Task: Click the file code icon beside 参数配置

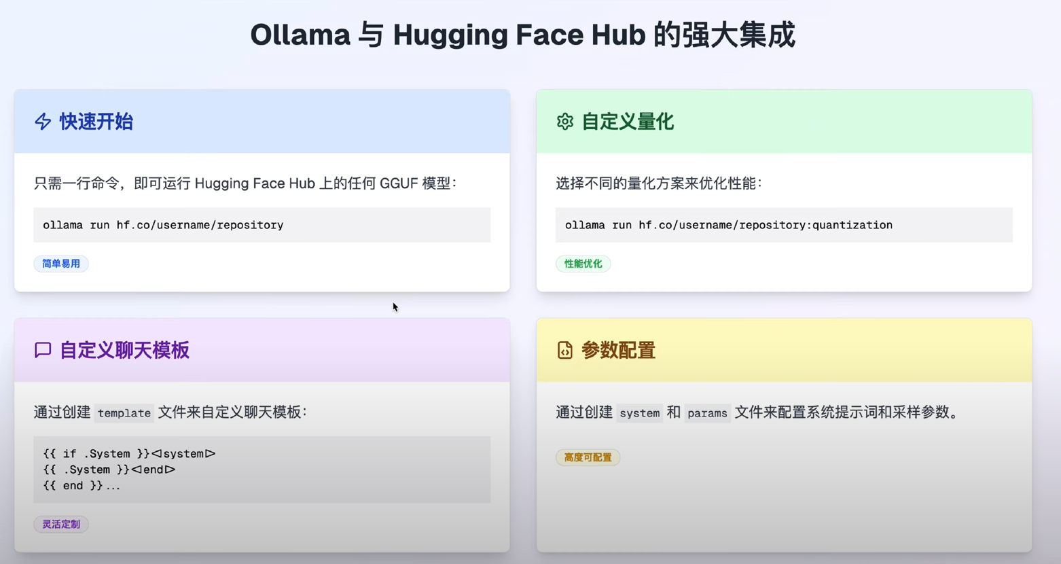Action: tap(565, 350)
